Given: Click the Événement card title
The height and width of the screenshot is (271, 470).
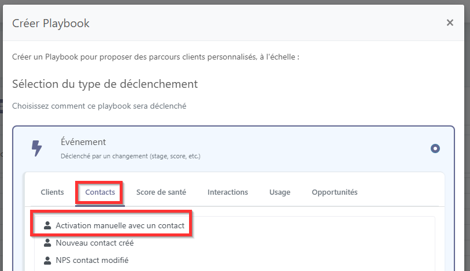Looking at the screenshot, I should [x=83, y=142].
